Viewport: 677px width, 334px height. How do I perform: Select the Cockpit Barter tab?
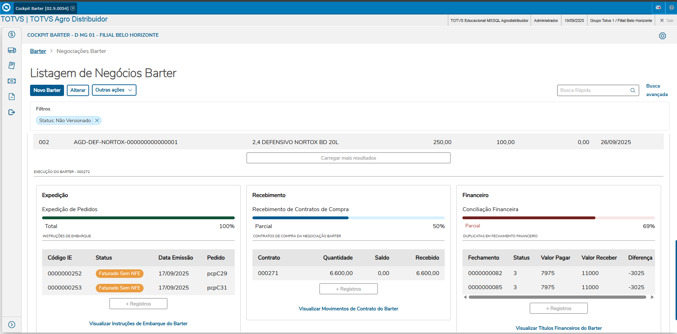click(42, 8)
